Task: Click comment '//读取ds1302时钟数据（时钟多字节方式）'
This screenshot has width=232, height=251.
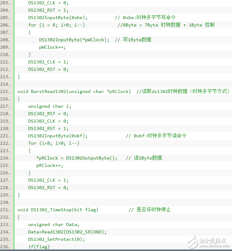Action: click(x=183, y=91)
